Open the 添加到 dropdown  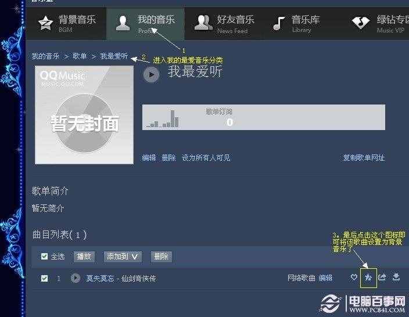pyautogui.click(x=123, y=257)
